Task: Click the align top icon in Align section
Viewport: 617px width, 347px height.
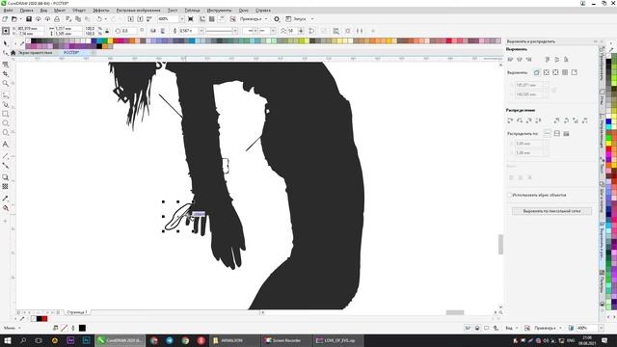Action: [548, 60]
